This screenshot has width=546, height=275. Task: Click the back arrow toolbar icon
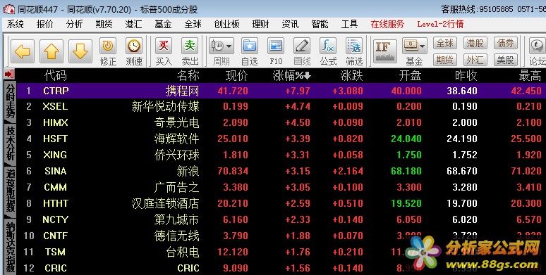tap(23, 51)
